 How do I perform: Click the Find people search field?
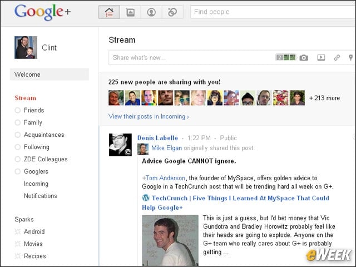pos(273,12)
